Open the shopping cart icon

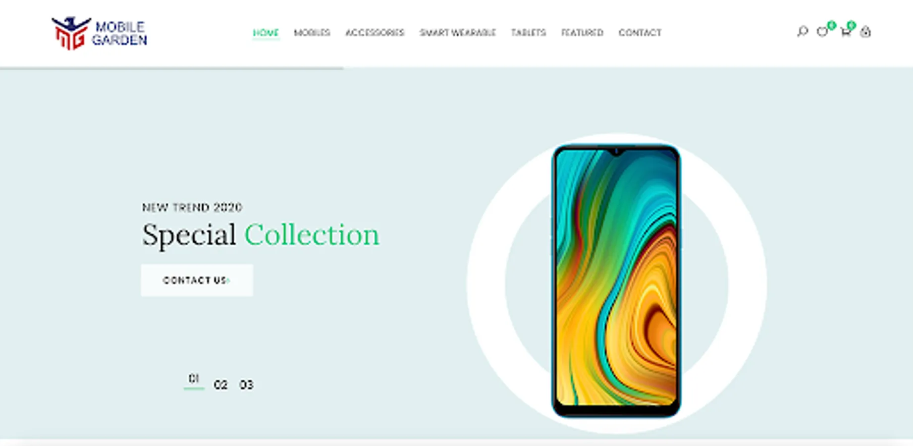click(x=846, y=32)
